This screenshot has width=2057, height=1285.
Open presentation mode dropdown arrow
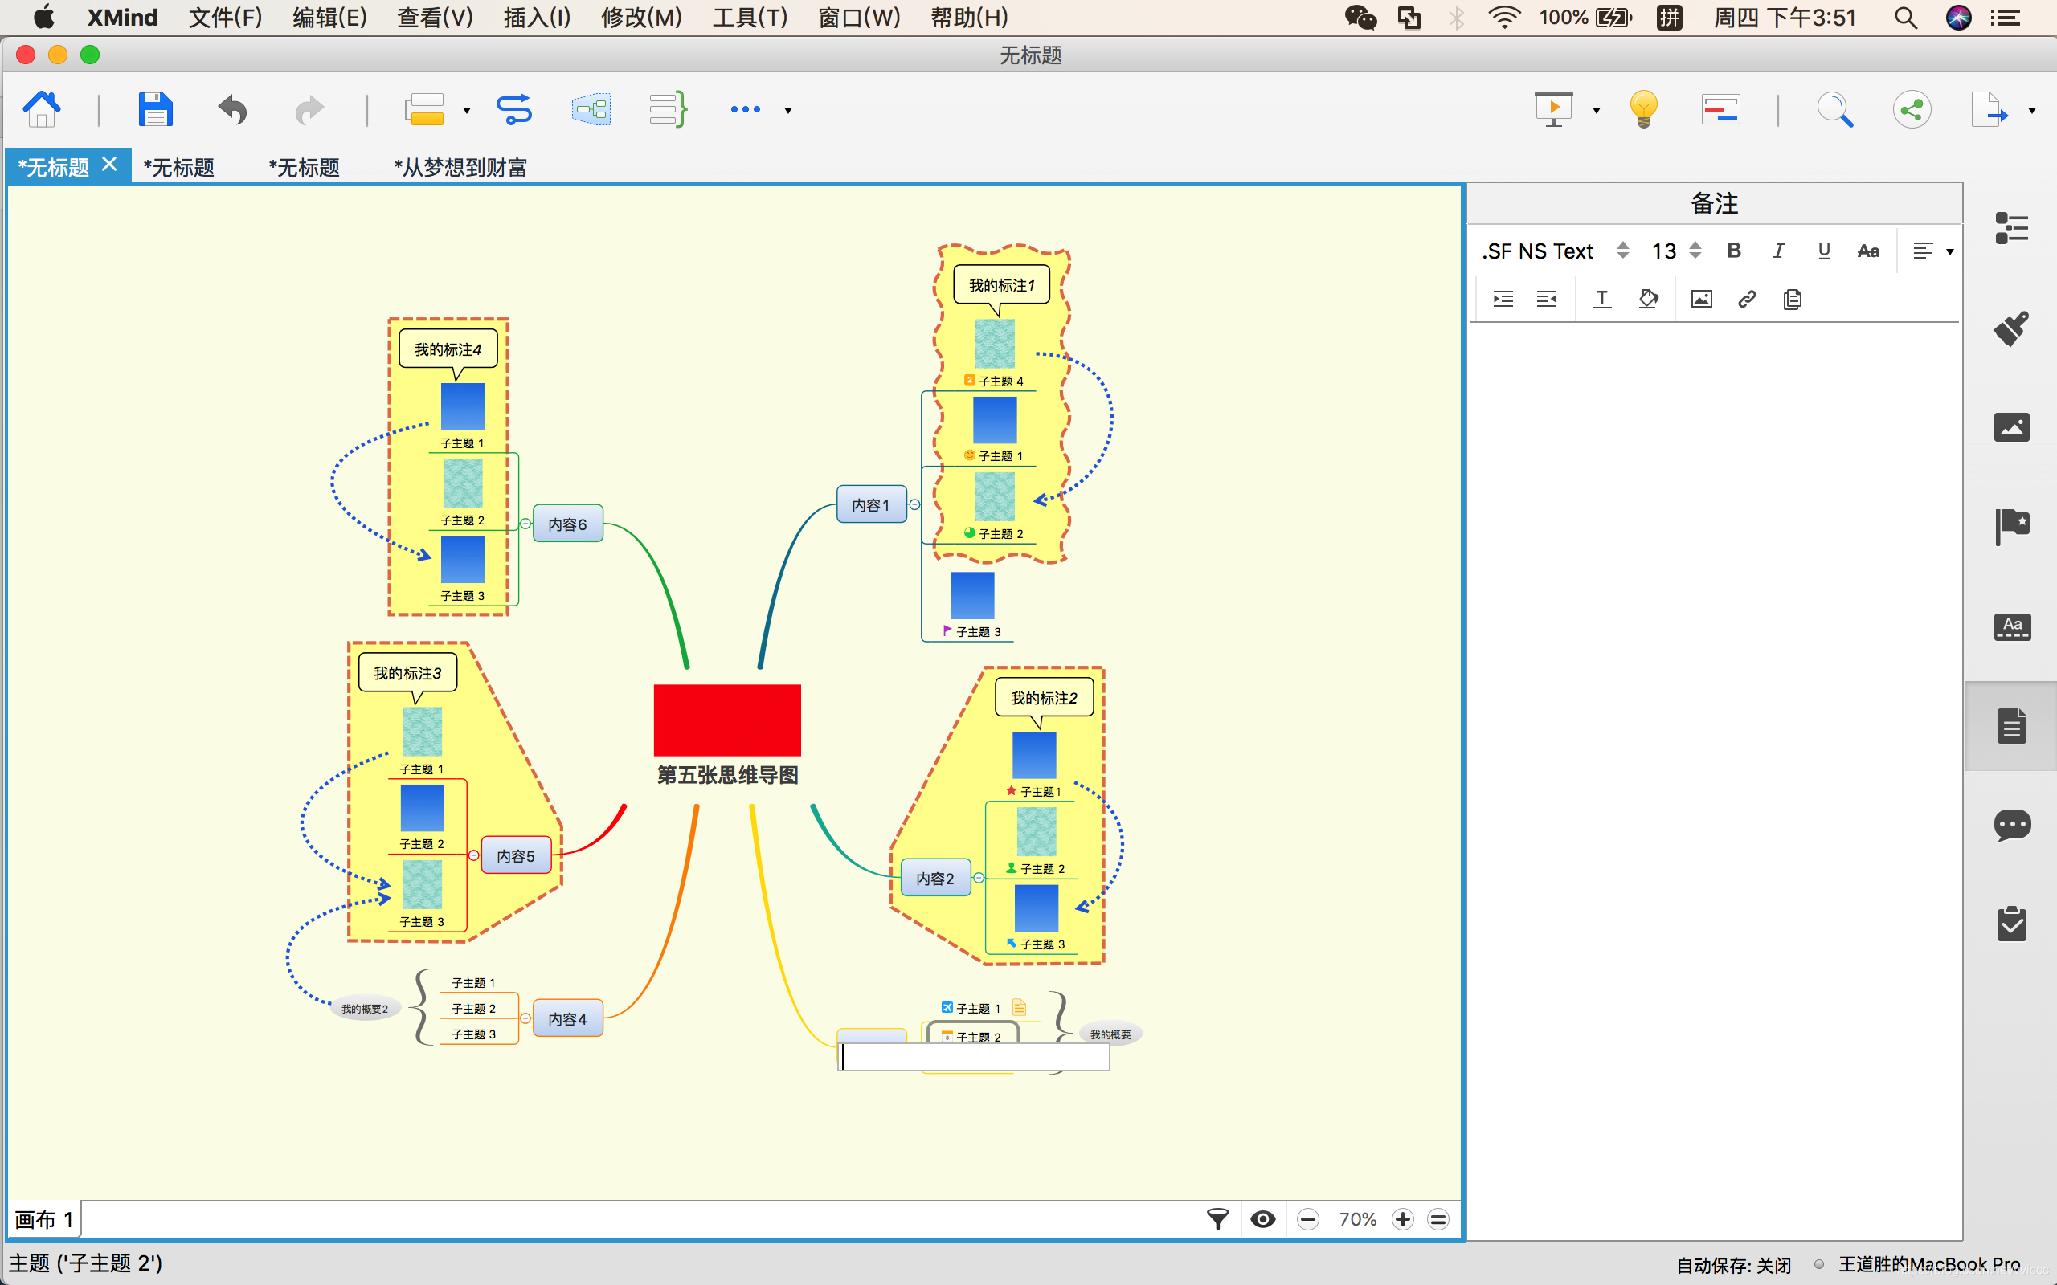coord(1597,111)
